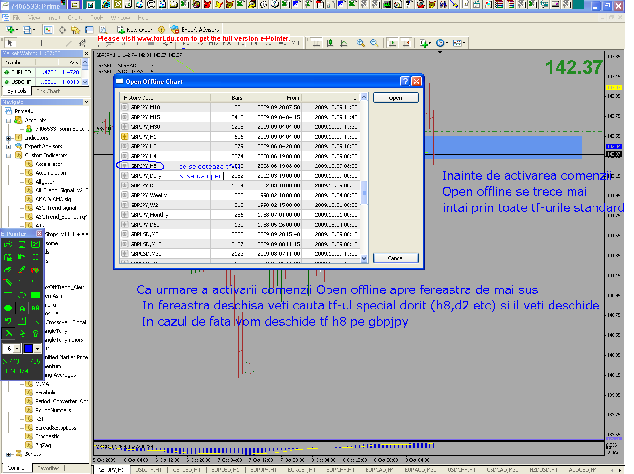
Task: Pick the eyedropper tool in E-Pointer
Action: [x=22, y=269]
